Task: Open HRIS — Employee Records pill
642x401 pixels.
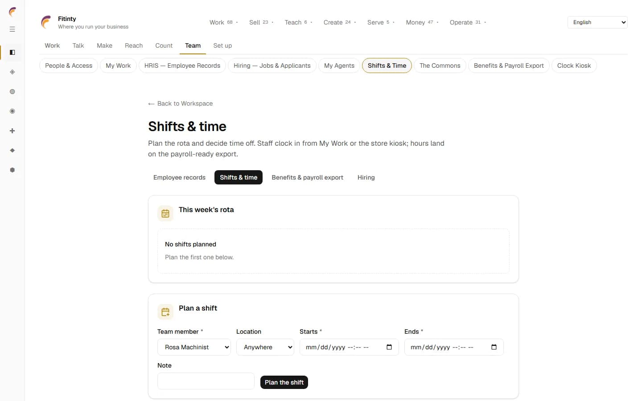Action: pyautogui.click(x=182, y=65)
